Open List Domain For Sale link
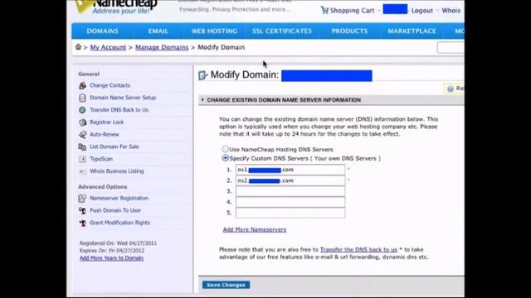 114,147
